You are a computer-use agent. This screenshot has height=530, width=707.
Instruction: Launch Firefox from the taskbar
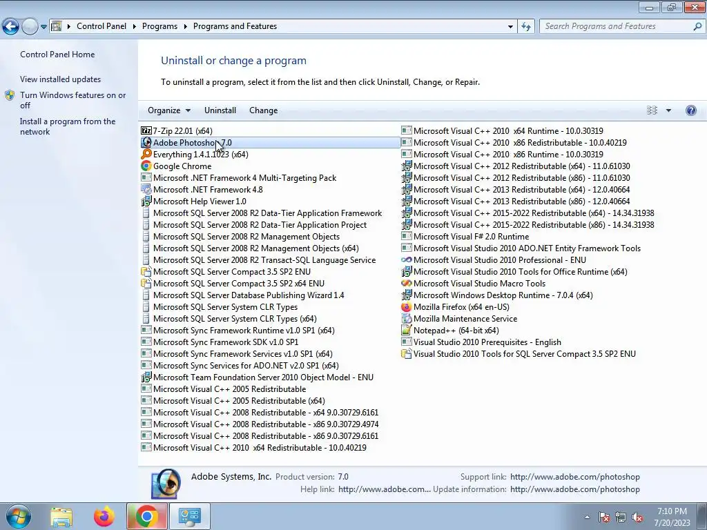tap(104, 516)
